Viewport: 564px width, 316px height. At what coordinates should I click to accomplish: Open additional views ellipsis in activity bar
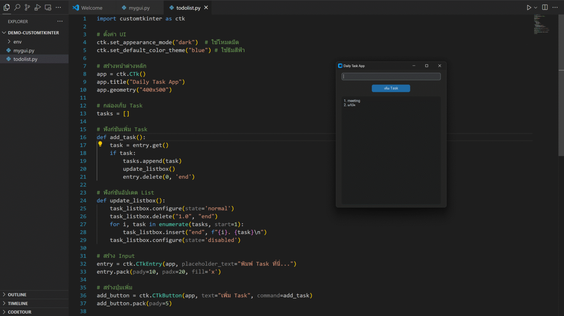point(58,7)
